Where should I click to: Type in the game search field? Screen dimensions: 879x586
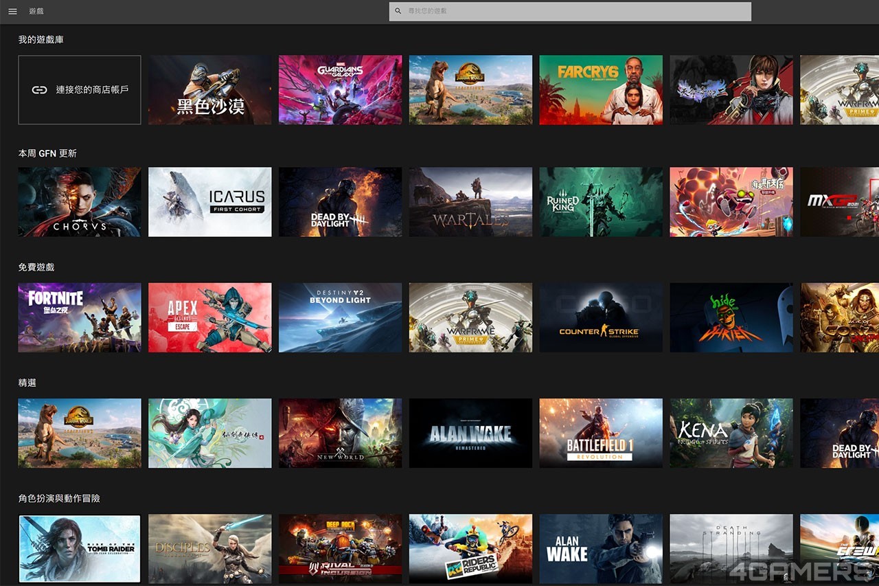click(577, 12)
